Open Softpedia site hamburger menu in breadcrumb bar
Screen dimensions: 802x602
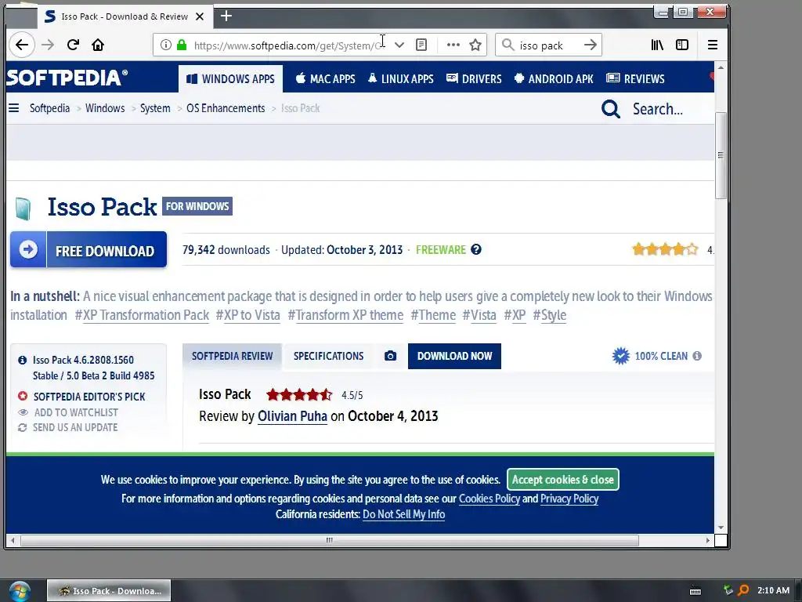point(14,108)
